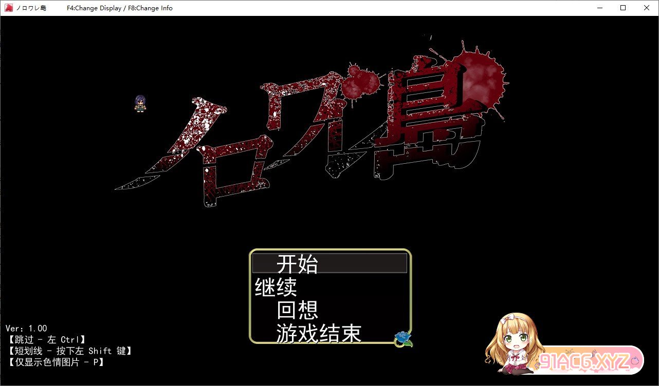The width and height of the screenshot is (659, 386).
Task: Click the P key hint line
Action: click(x=56, y=362)
